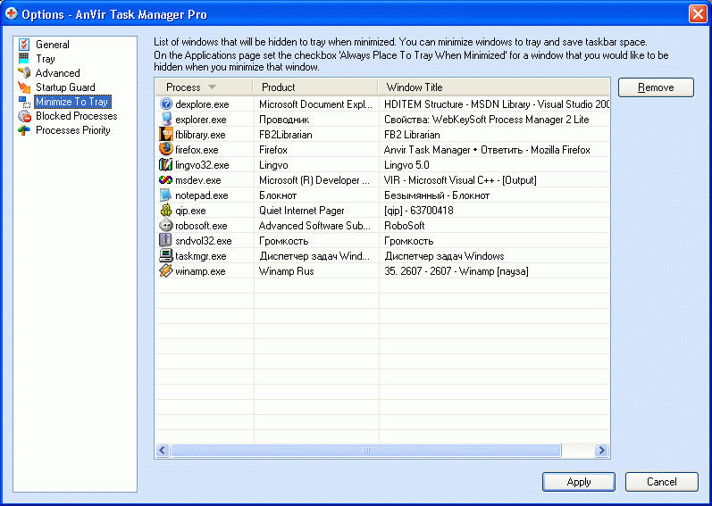Click the Tray category icon
This screenshot has height=506, width=712.
coord(24,59)
